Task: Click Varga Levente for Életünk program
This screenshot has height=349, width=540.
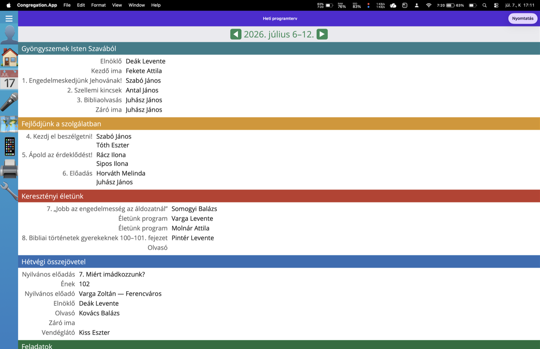Action: click(192, 219)
